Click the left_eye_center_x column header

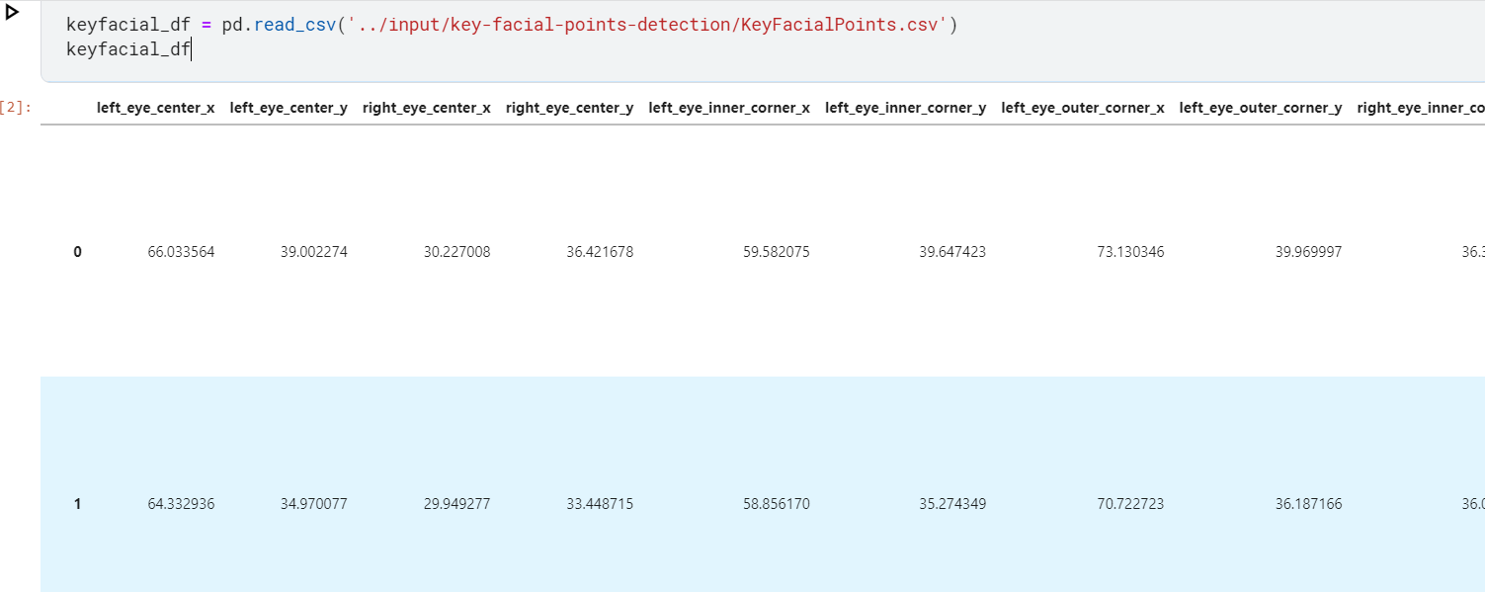[155, 107]
